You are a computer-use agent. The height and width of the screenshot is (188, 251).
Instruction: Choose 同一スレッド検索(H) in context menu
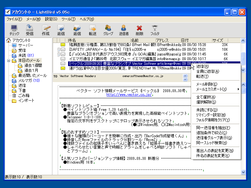tap(216, 143)
